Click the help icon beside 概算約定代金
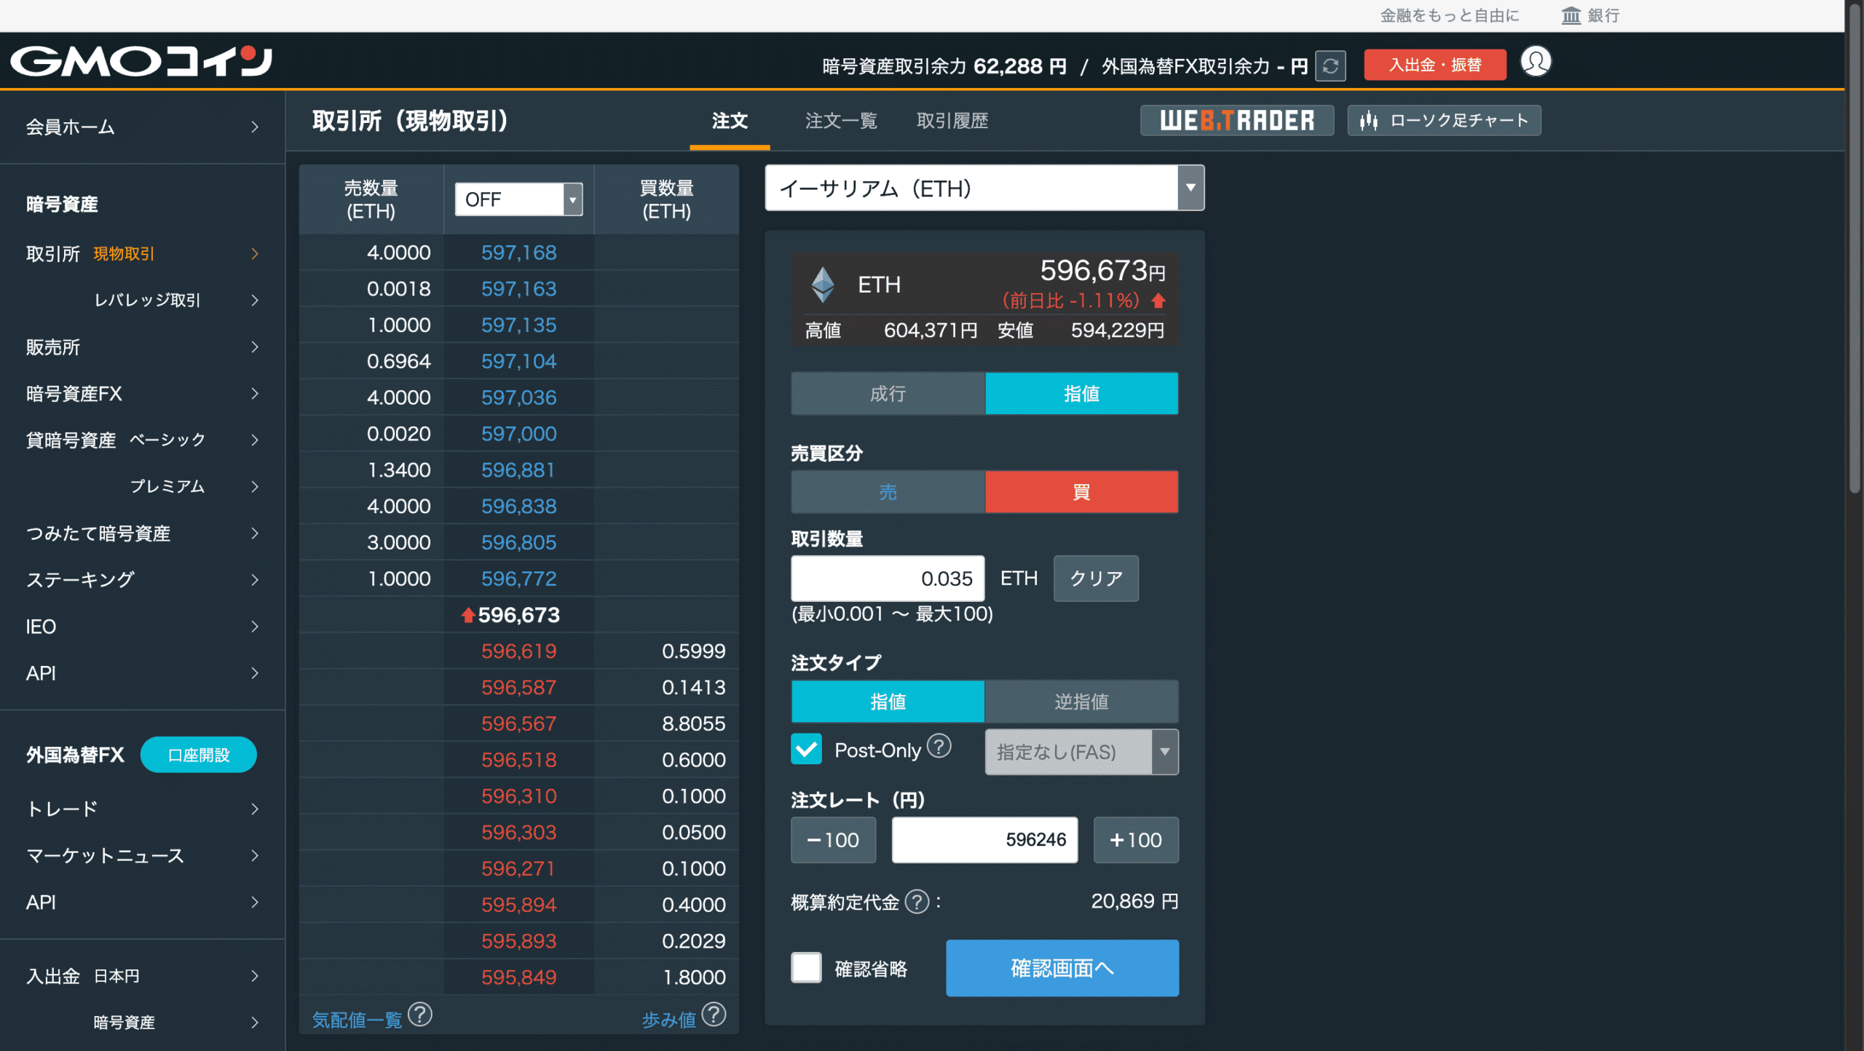Image resolution: width=1864 pixels, height=1051 pixels. [x=917, y=902]
